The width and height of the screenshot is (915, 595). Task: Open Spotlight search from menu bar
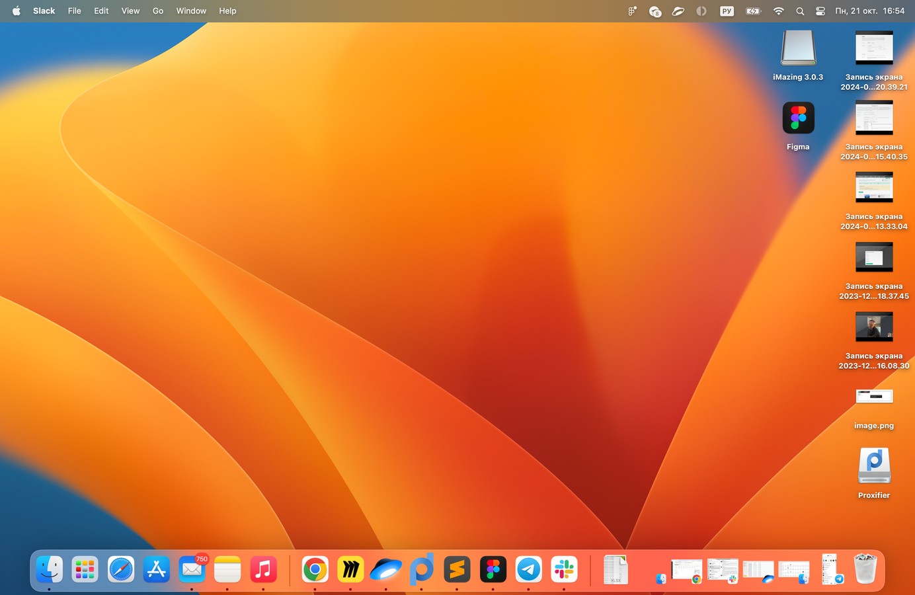(x=800, y=11)
